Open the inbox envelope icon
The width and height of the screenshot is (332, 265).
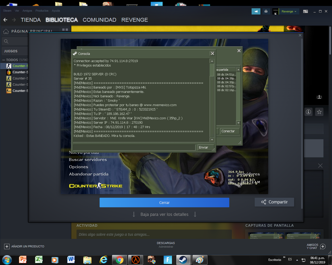pyautogui.click(x=266, y=11)
